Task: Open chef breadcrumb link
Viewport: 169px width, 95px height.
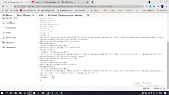Action: pos(41,15)
